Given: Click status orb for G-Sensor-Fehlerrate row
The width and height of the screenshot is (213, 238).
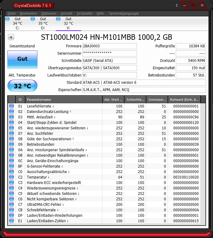Looking at the screenshot, I should 12,166.
